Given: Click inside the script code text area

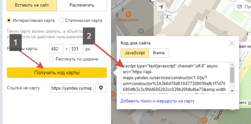Looking at the screenshot, I should (175, 78).
